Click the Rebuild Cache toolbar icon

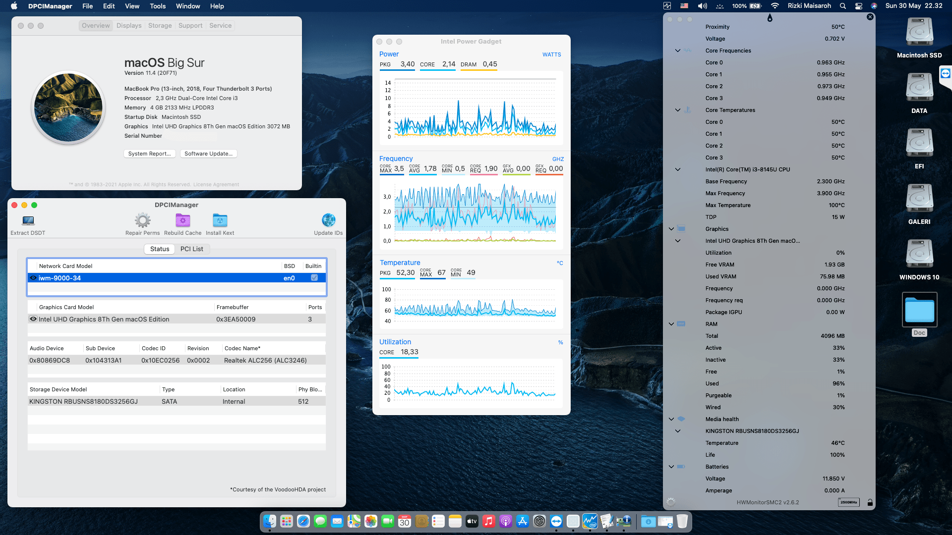pos(183,220)
